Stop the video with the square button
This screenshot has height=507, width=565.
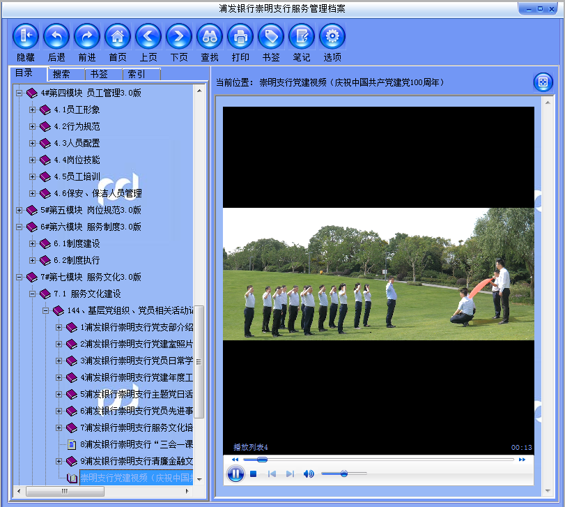(x=254, y=474)
